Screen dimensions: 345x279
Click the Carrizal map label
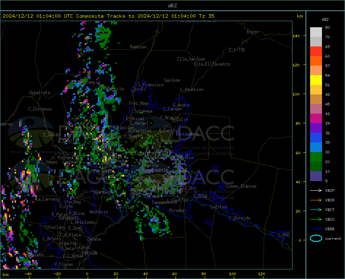[125, 207]
